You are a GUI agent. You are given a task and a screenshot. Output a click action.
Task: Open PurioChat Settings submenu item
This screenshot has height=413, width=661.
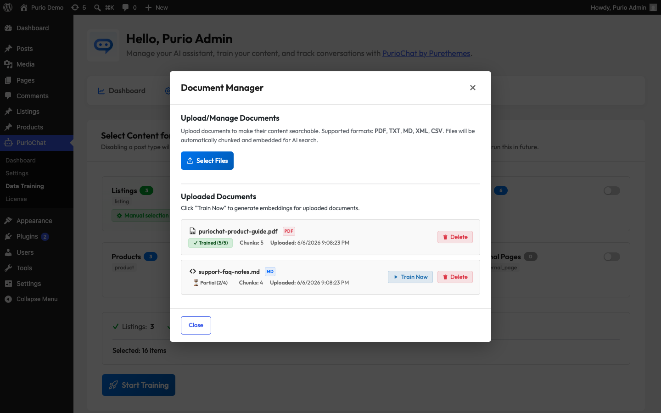[x=17, y=173]
